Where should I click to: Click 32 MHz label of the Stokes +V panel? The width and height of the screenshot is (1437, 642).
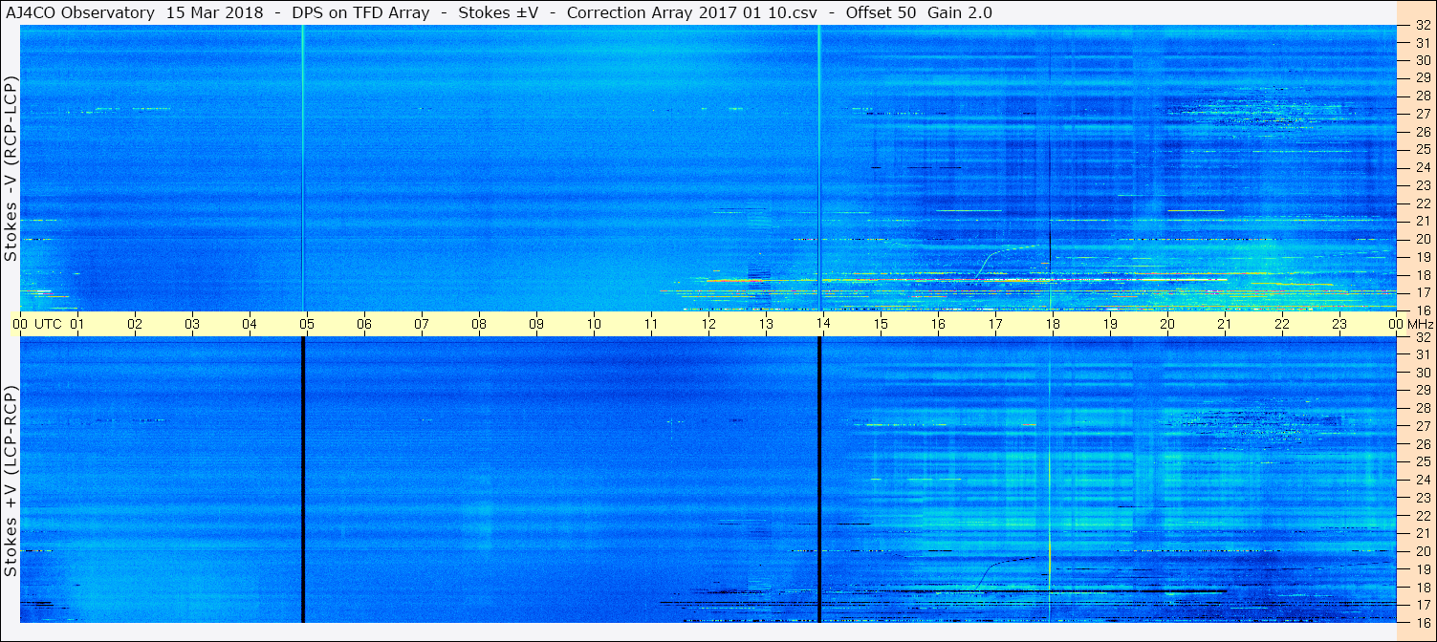click(x=1422, y=337)
